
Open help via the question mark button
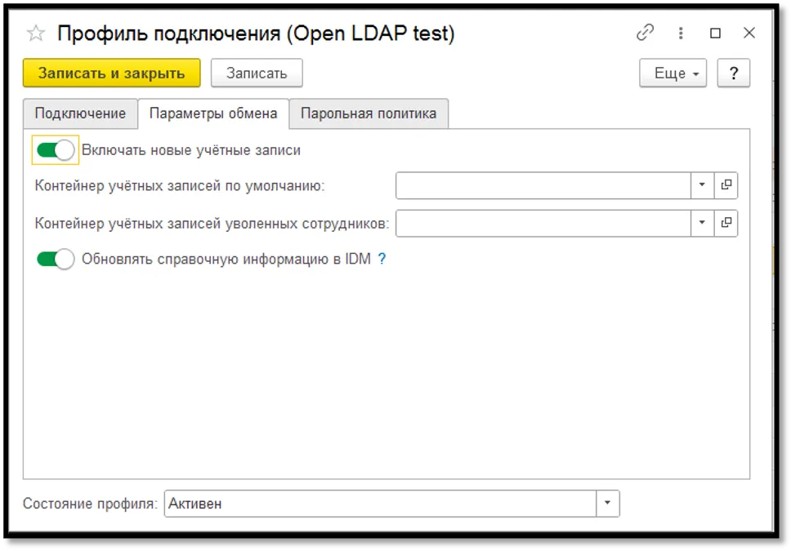pos(733,73)
